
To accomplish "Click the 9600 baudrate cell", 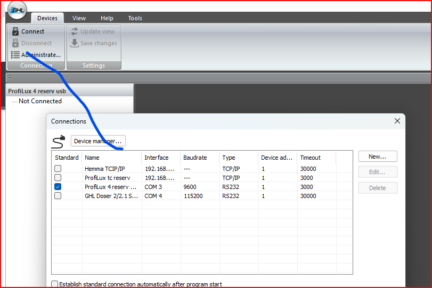I will click(x=190, y=187).
